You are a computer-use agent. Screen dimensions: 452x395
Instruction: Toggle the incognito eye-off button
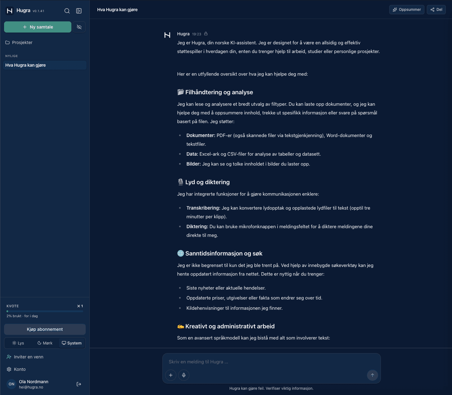(79, 27)
